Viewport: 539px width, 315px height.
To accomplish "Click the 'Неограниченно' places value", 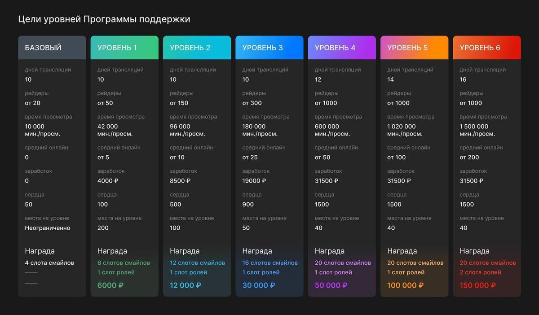I will (48, 228).
